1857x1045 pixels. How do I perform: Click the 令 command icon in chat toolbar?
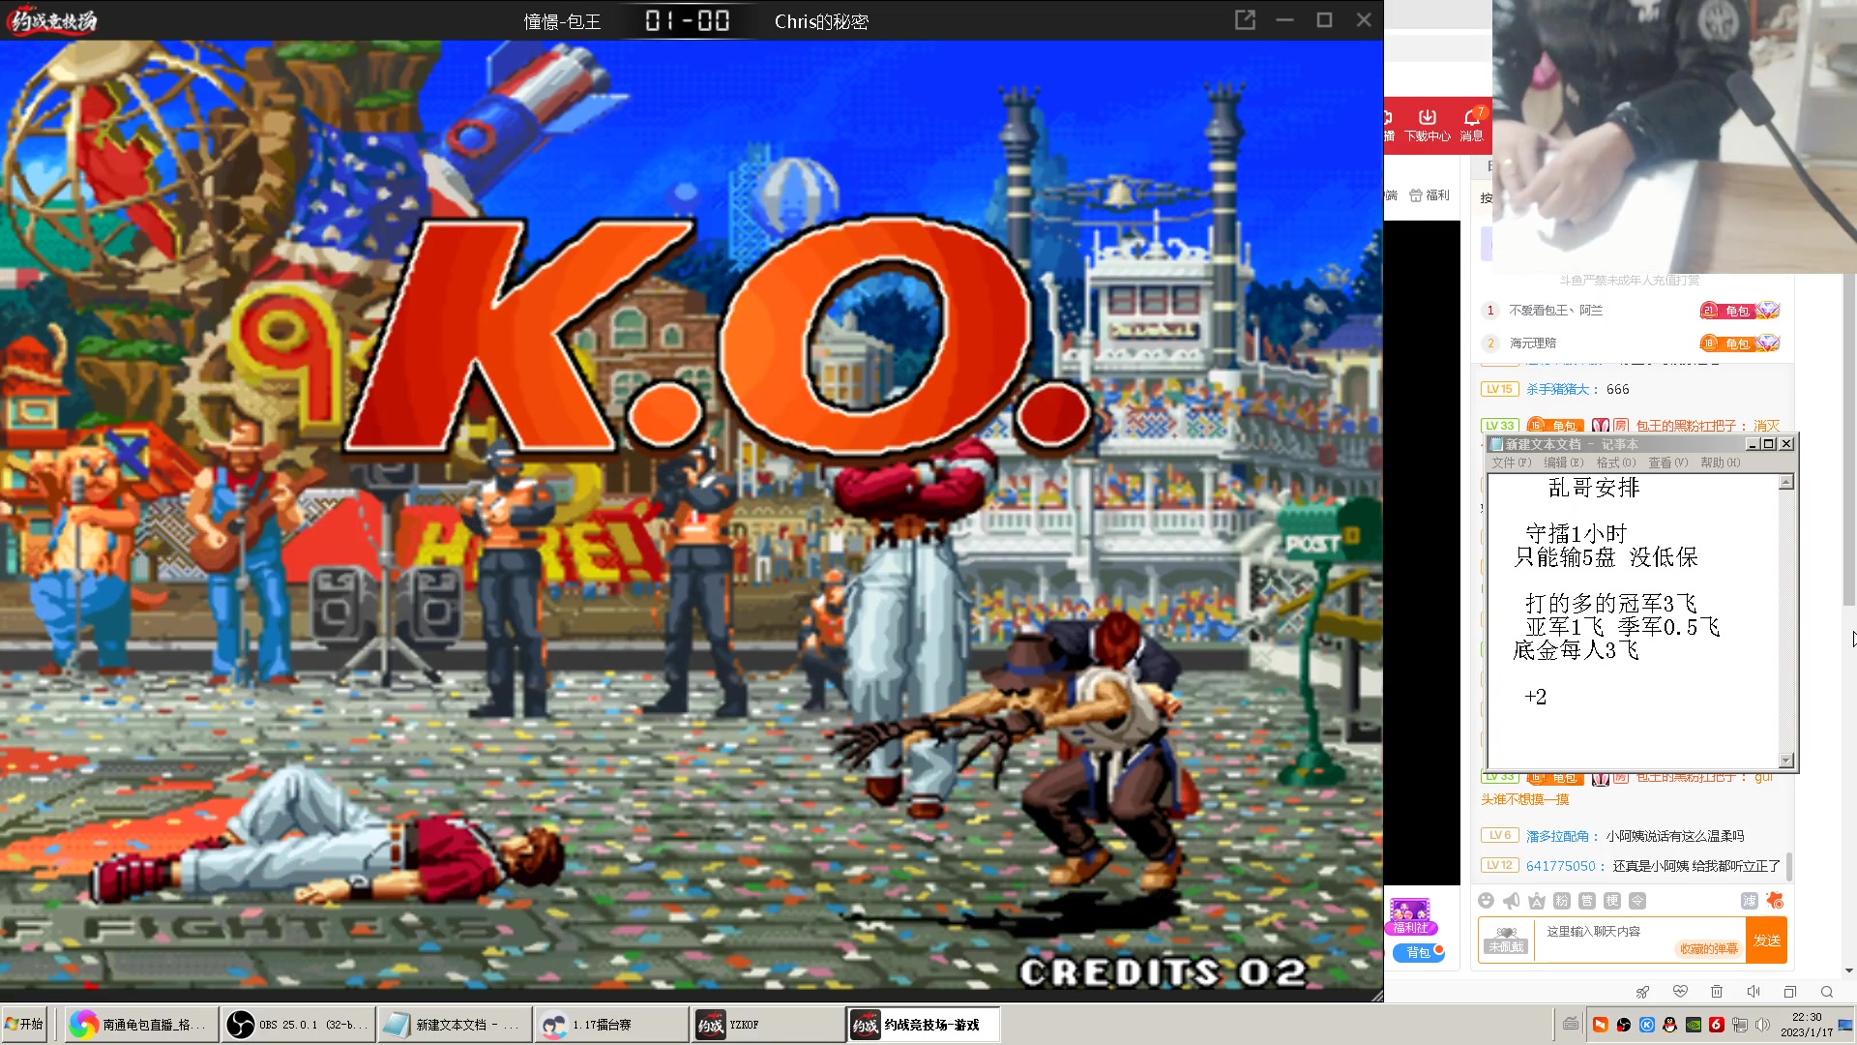pos(1637,901)
